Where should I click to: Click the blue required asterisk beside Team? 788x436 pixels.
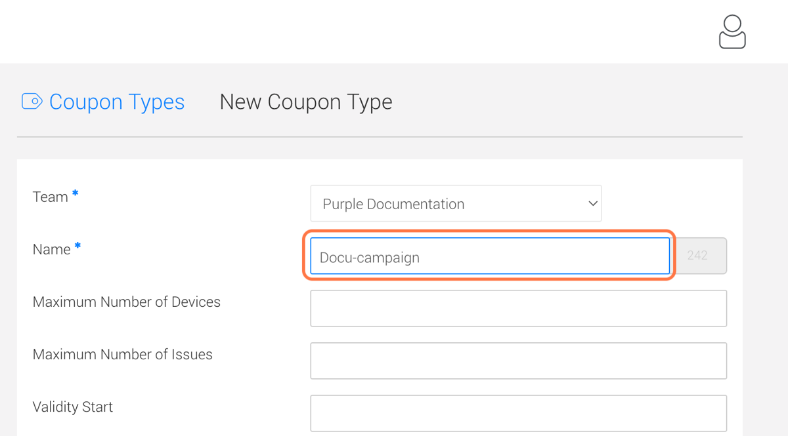click(76, 193)
